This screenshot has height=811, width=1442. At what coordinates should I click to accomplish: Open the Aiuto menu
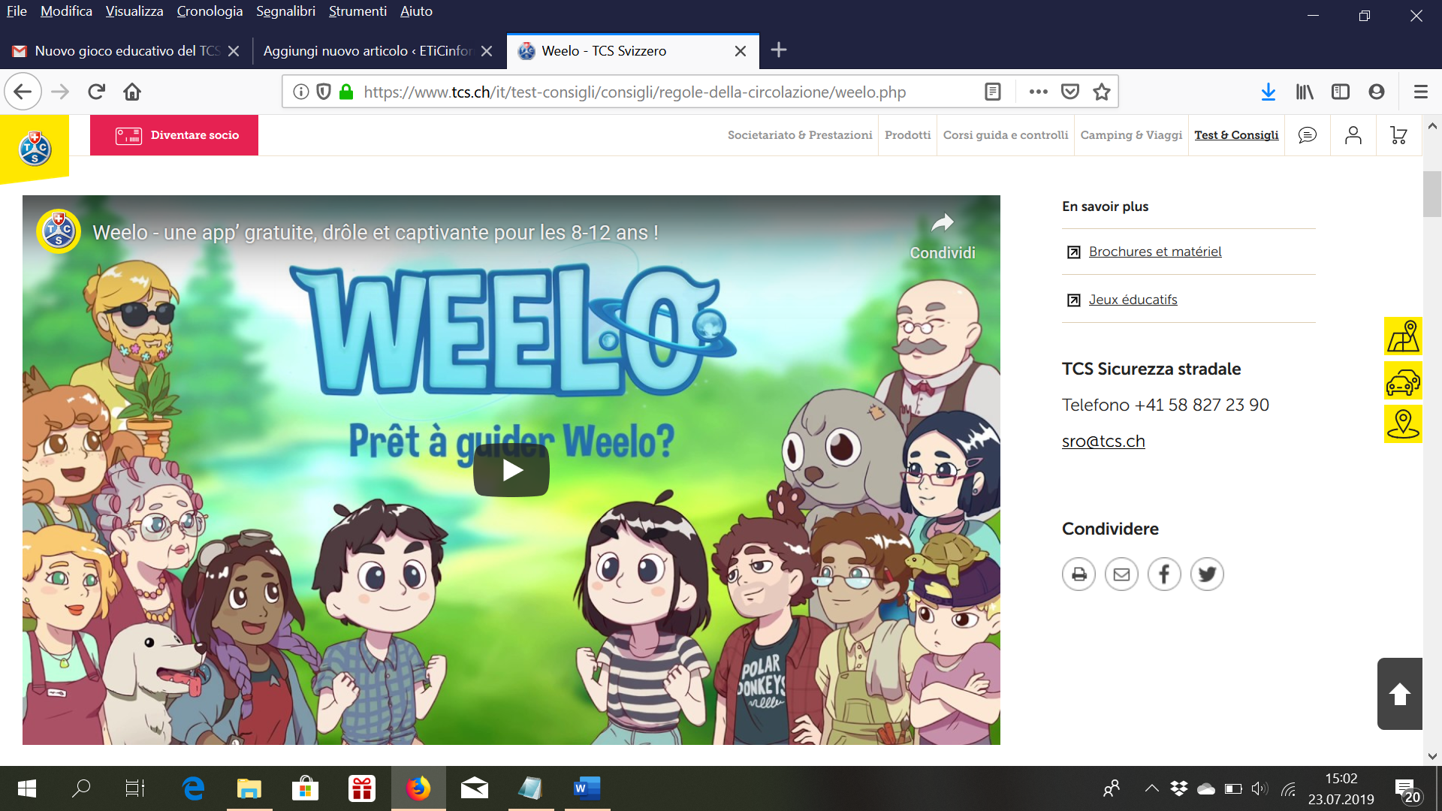click(416, 11)
